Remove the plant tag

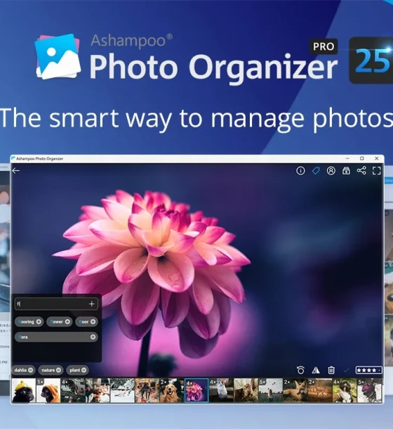point(84,370)
